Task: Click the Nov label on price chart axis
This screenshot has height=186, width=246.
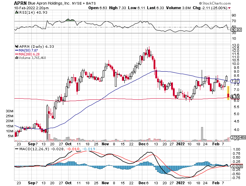Action: click(105, 144)
